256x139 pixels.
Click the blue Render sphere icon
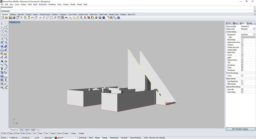tap(104, 18)
